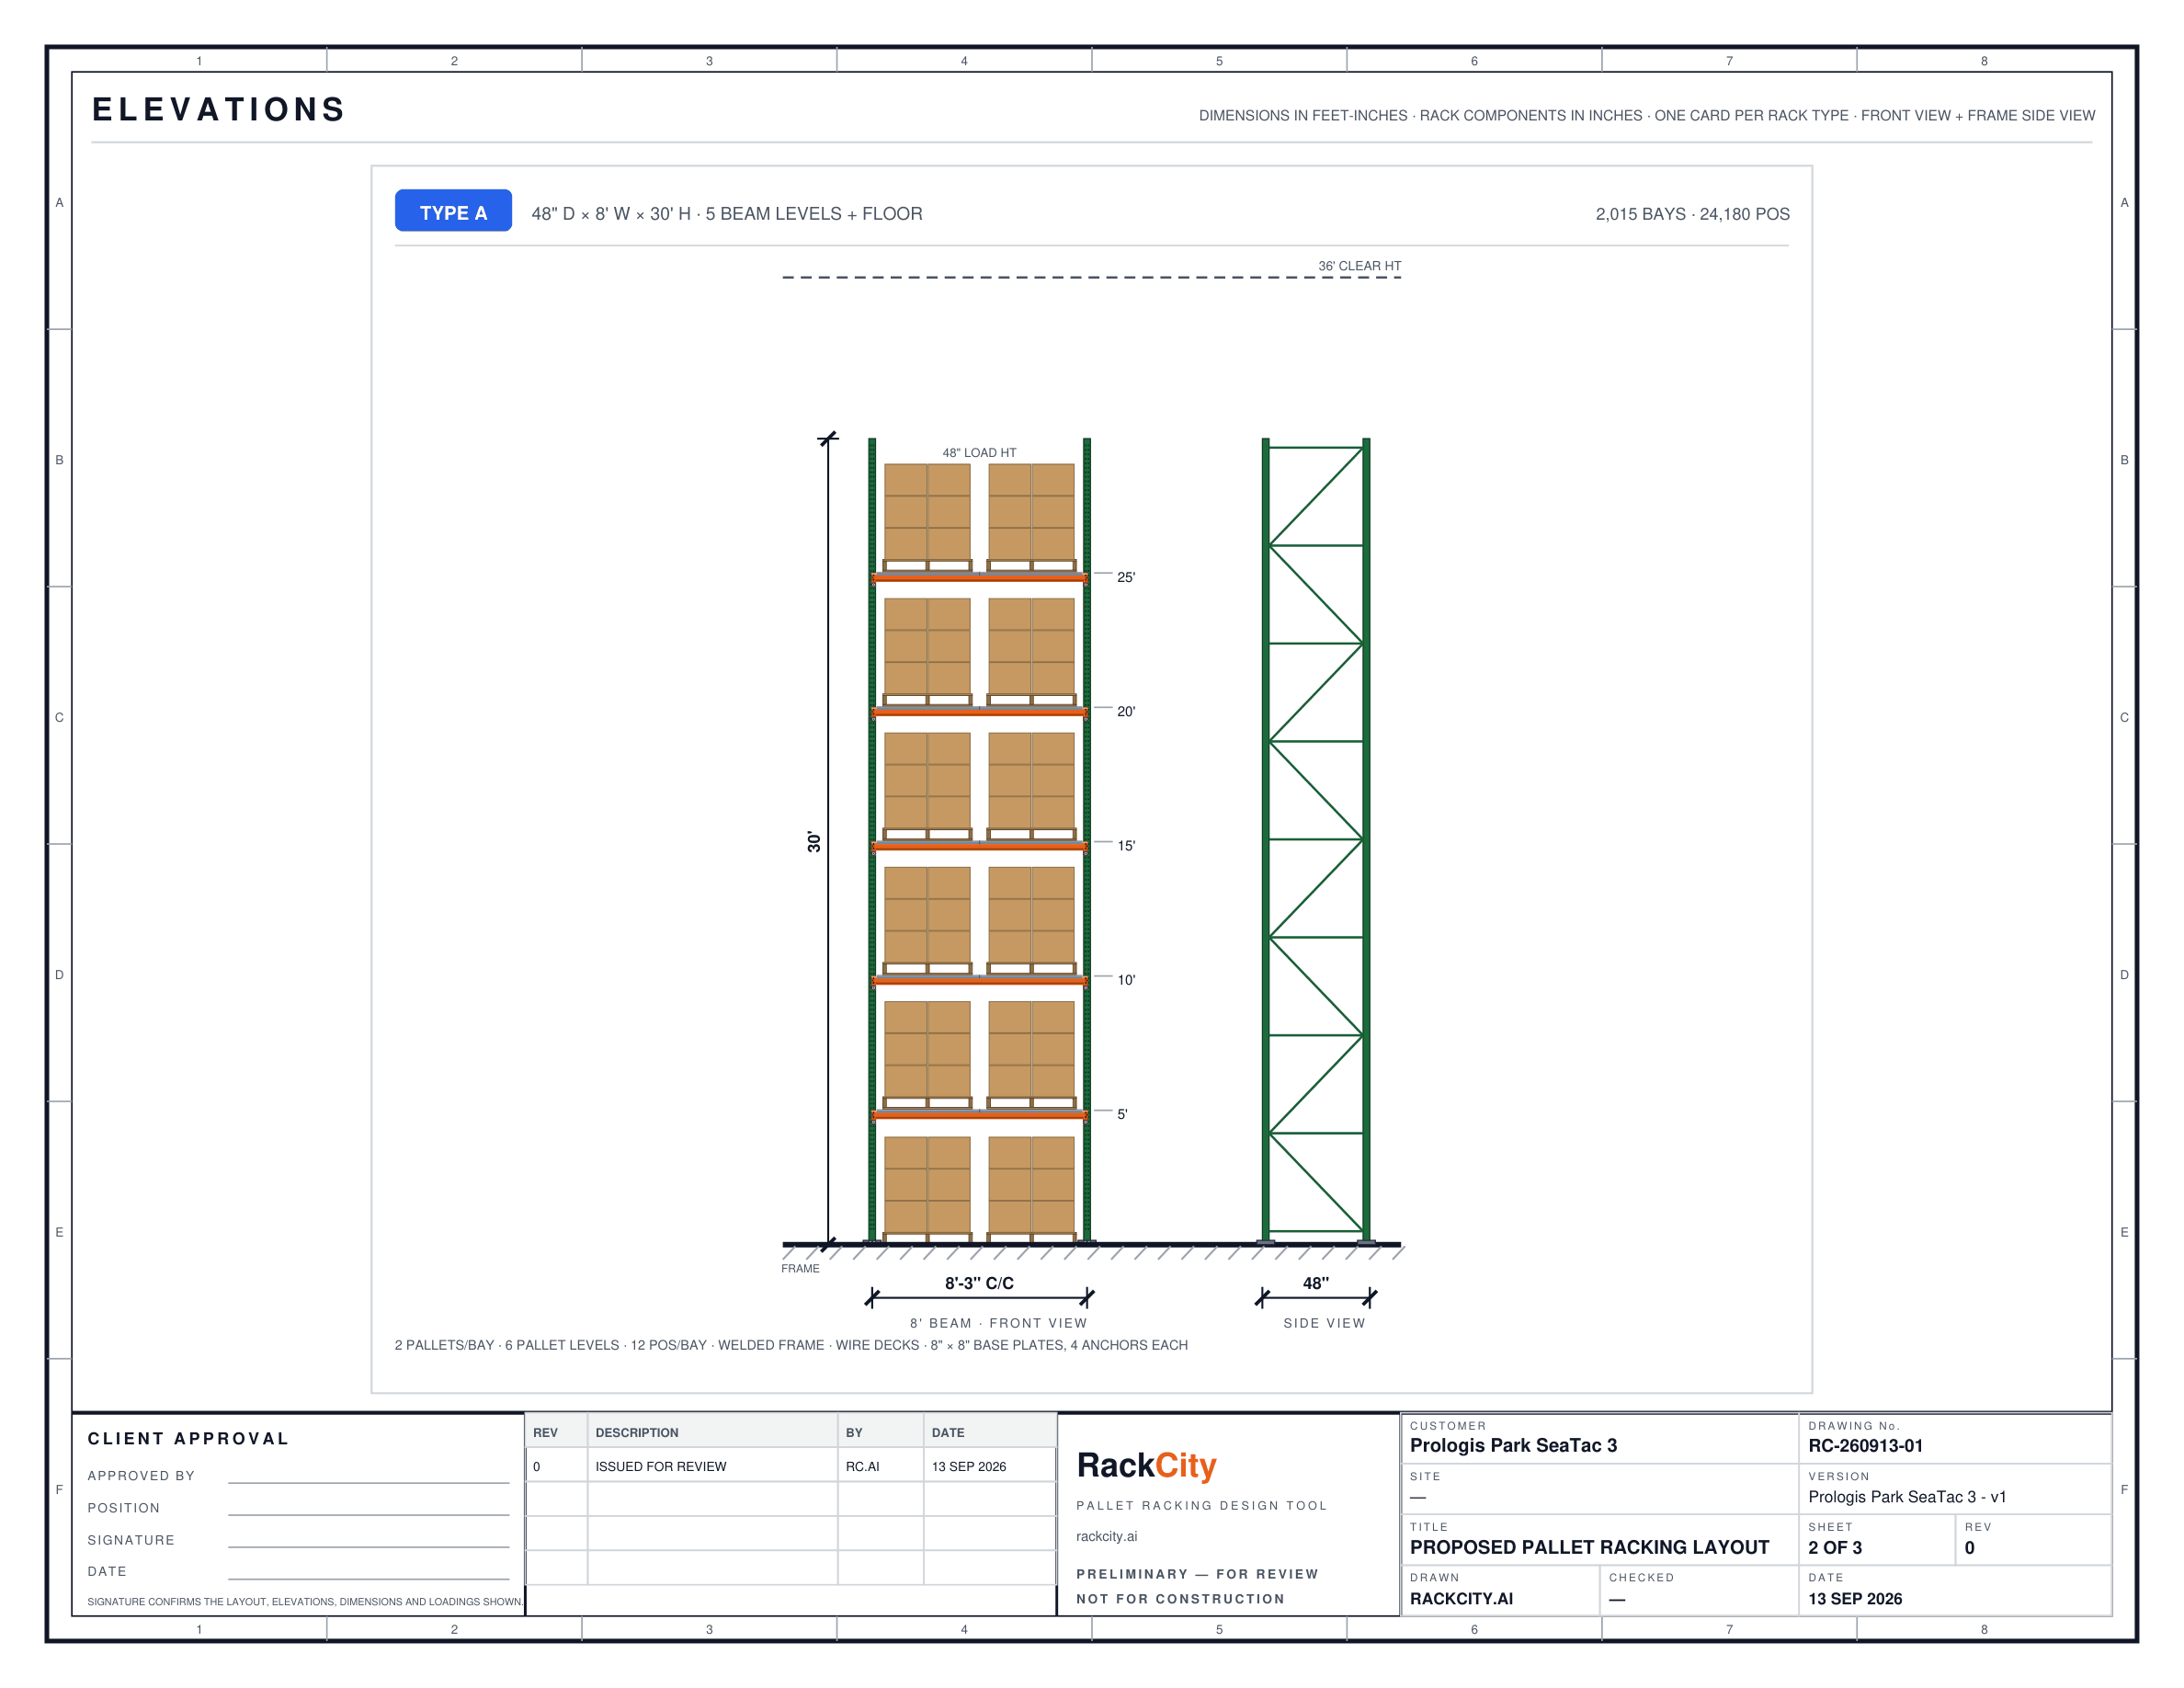The image size is (2184, 1688).
Task: Click the FRAME label near floor line
Action: [x=800, y=1268]
